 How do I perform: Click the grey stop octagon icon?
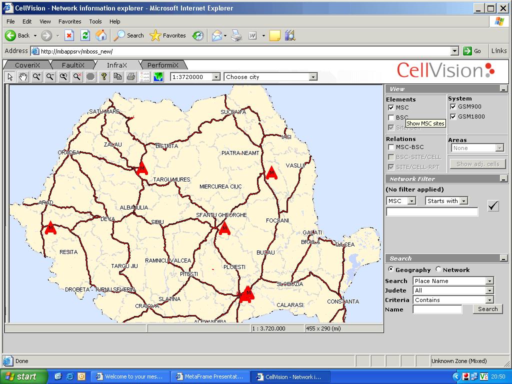[91, 77]
